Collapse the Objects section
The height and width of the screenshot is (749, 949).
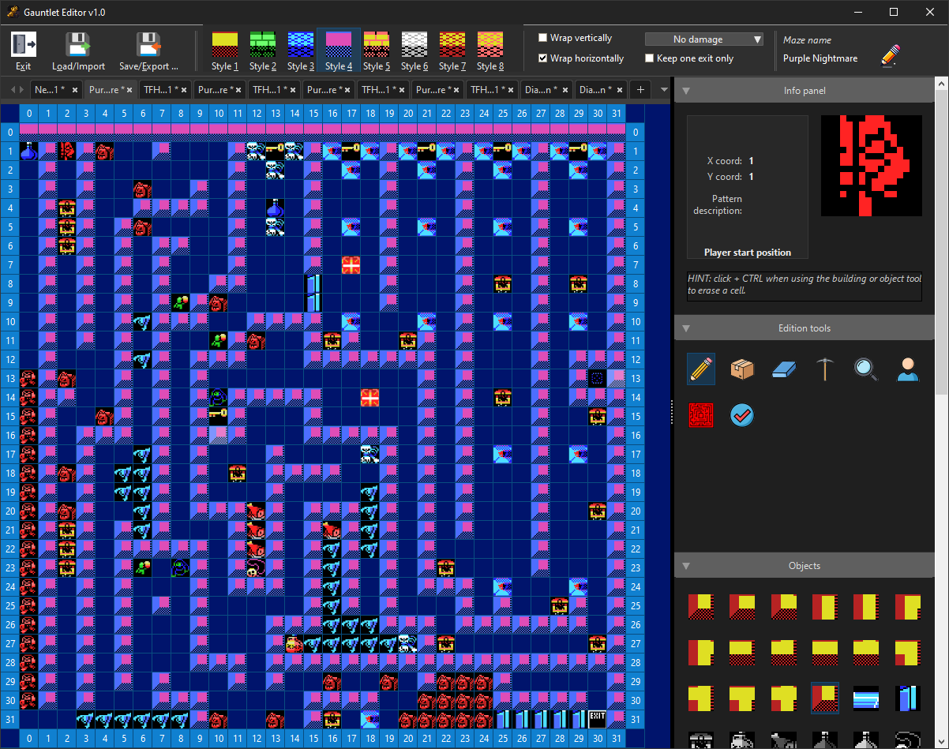tap(686, 566)
